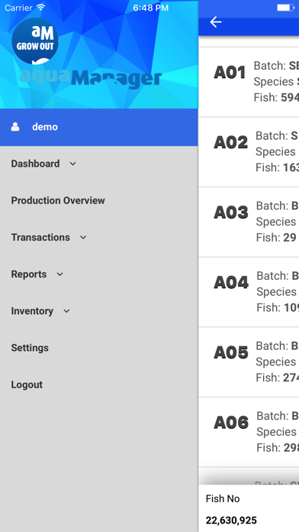Select the A01 cage entry
Image resolution: width=299 pixels, height=532 pixels.
point(249,82)
